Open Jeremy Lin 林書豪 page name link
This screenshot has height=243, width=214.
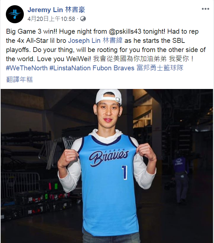click(x=56, y=10)
